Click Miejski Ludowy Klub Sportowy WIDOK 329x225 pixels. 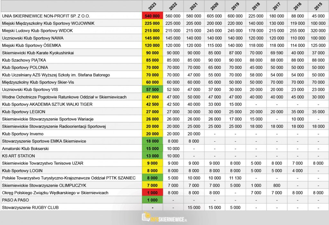37,30
